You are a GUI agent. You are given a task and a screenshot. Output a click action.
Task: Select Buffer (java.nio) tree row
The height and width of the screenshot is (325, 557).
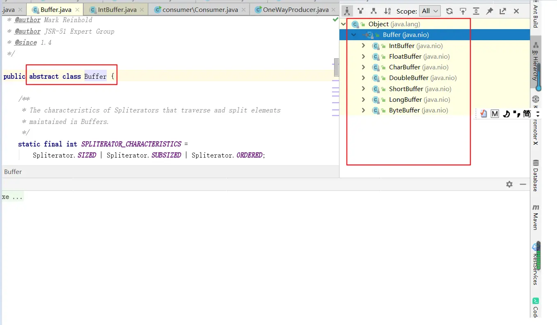435,35
